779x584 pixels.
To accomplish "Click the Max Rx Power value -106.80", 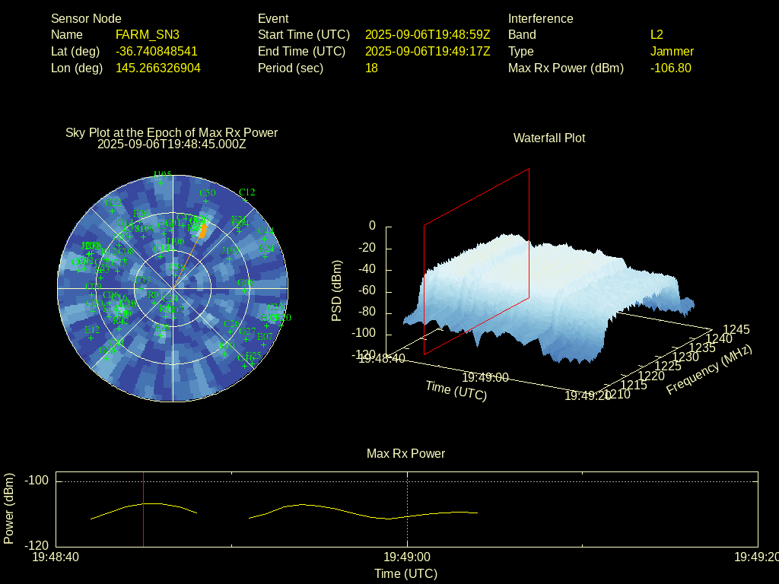I will tap(670, 68).
